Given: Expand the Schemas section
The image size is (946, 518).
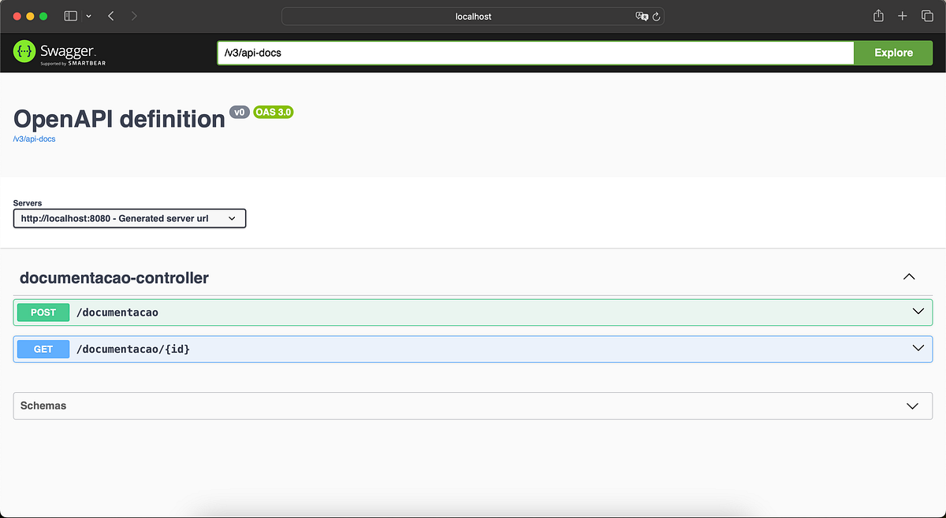Looking at the screenshot, I should [912, 405].
